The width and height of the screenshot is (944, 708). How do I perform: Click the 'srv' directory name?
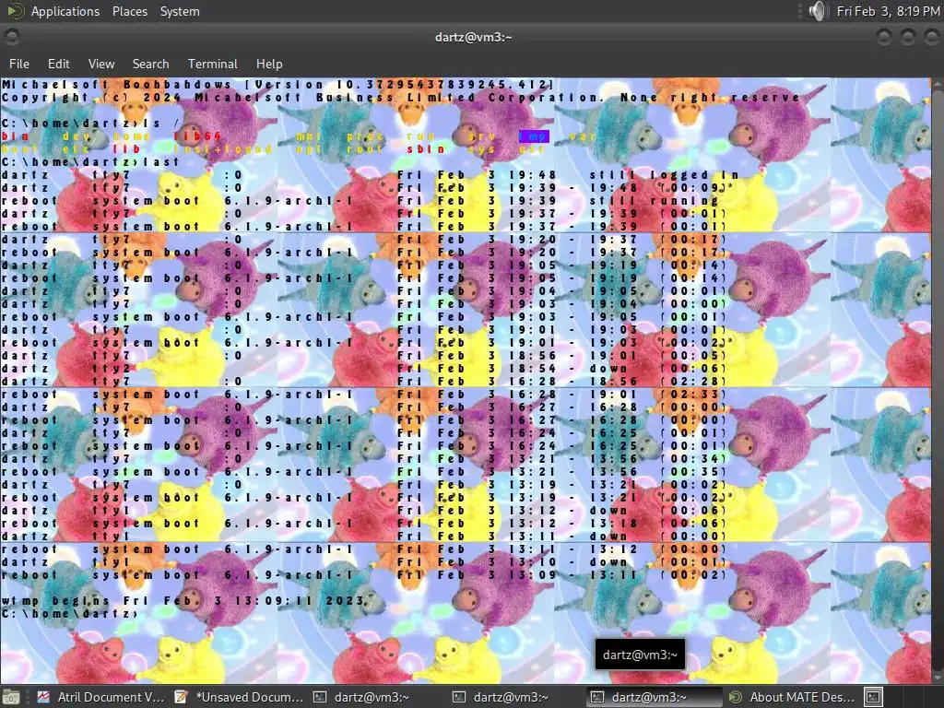coord(481,136)
